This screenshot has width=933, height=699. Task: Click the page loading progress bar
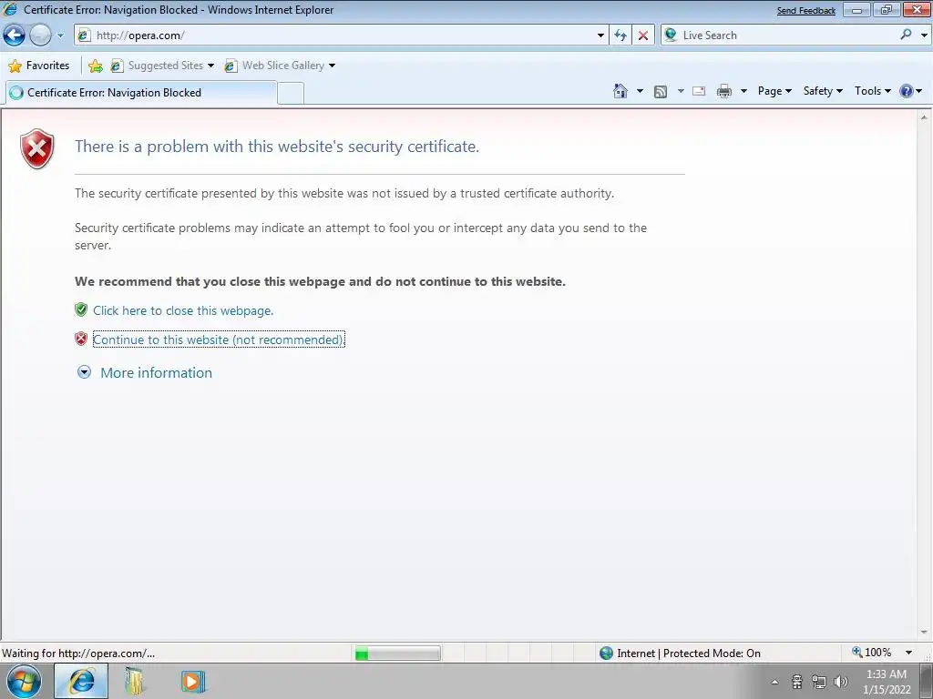[397, 653]
